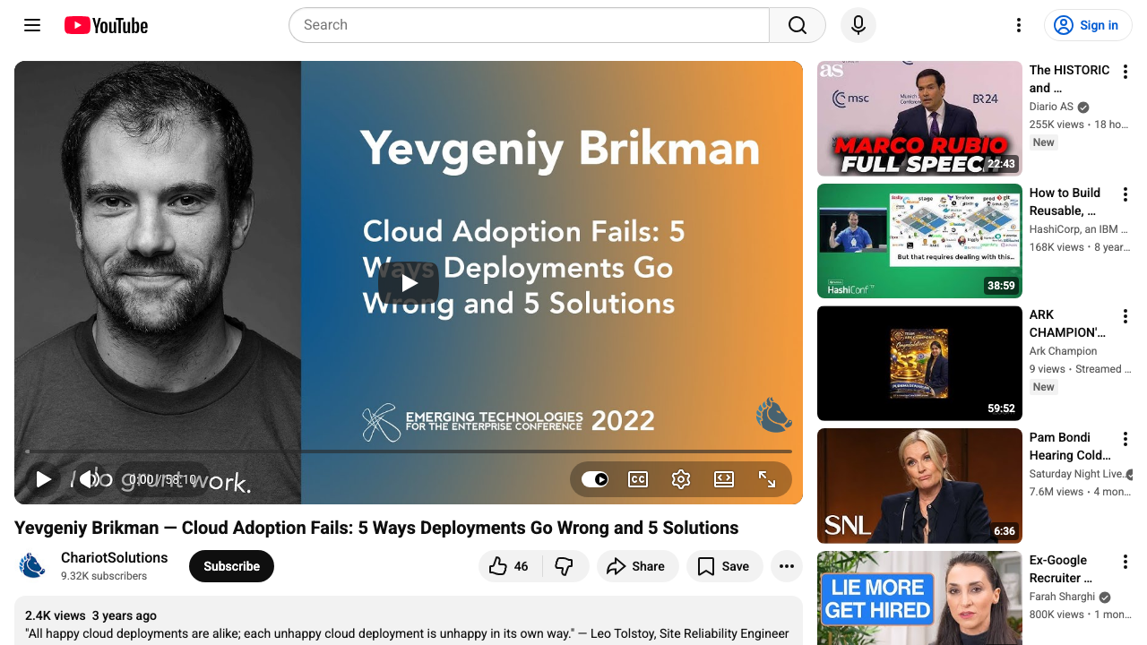Image resolution: width=1147 pixels, height=645 pixels.
Task: Click the small play button in player controls
Action: point(43,479)
